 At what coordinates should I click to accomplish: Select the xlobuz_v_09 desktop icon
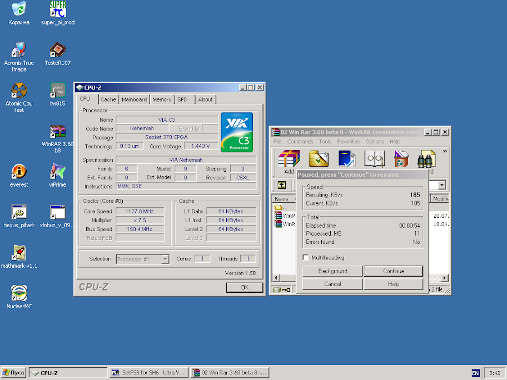pyautogui.click(x=58, y=216)
